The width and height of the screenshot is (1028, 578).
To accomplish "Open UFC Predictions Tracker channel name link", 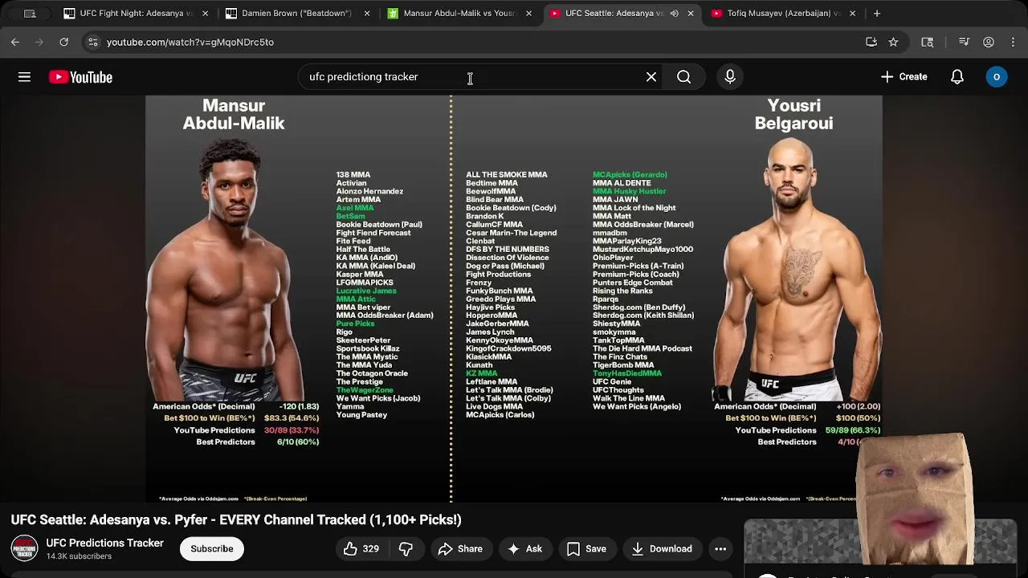I will click(x=104, y=543).
